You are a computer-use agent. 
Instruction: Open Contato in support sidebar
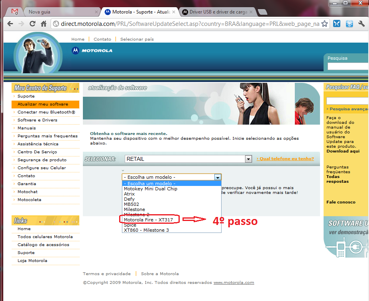point(26,176)
